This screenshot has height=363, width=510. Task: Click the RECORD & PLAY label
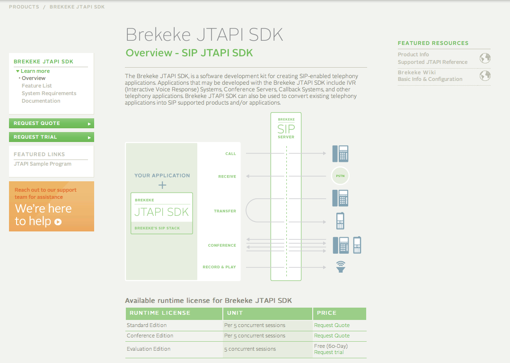[x=219, y=267]
